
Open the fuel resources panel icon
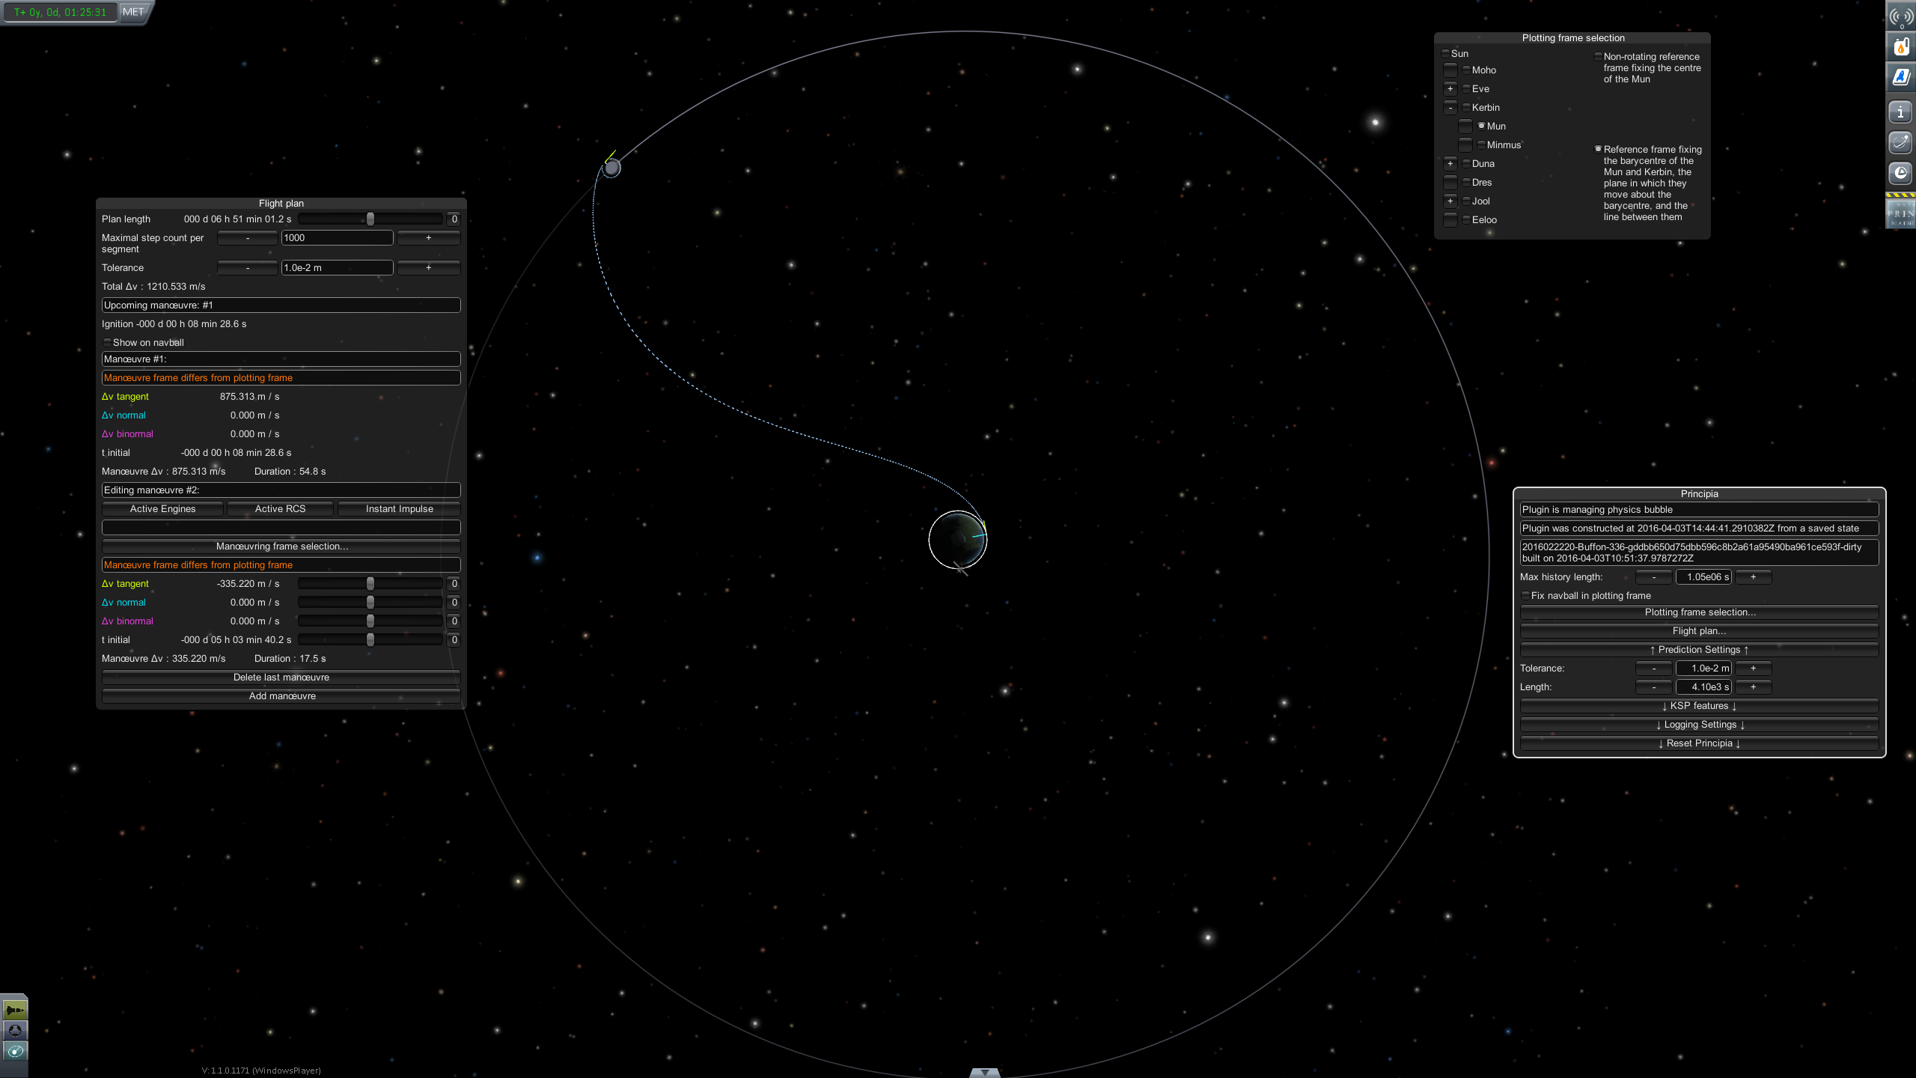(1900, 47)
